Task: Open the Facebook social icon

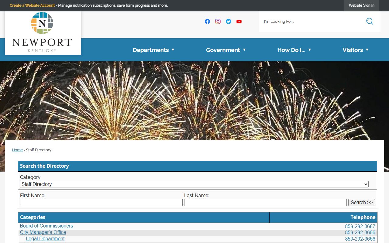Action: coord(207,21)
